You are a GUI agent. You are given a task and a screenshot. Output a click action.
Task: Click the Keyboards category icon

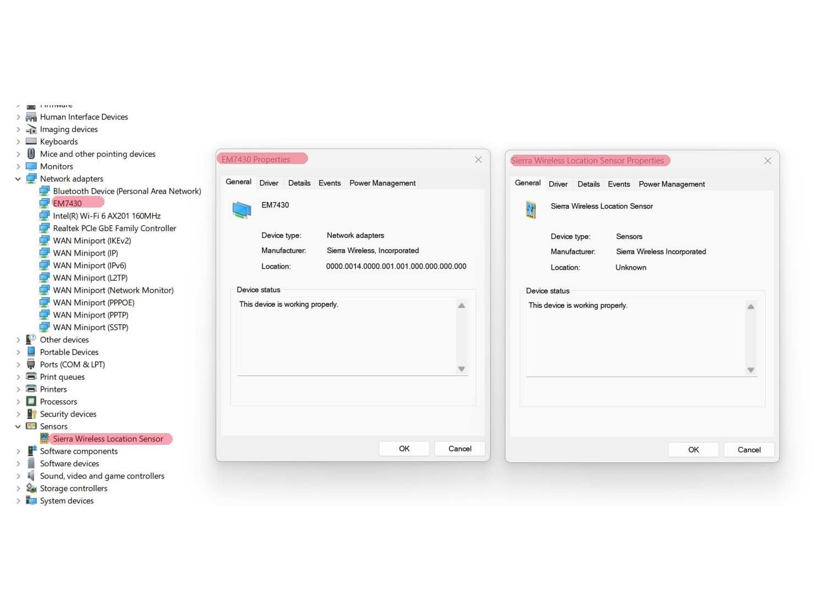(x=31, y=141)
